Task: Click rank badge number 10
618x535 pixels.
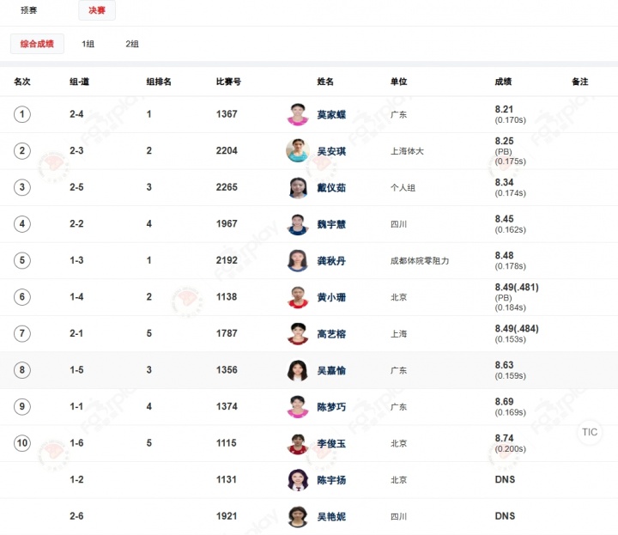Action: (22, 443)
